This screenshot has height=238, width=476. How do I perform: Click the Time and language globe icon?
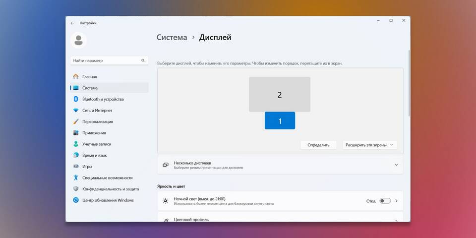pyautogui.click(x=76, y=155)
